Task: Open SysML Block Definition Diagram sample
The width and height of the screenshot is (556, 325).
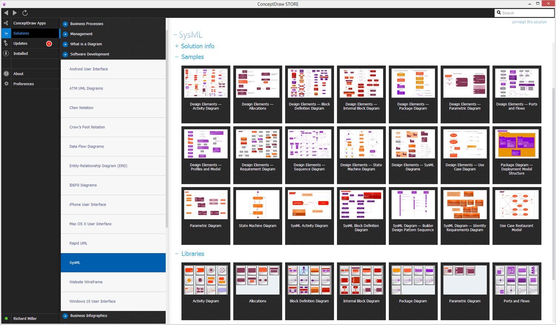Action: tap(361, 216)
